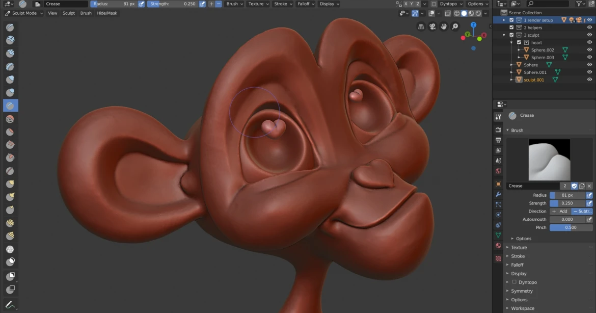The width and height of the screenshot is (596, 313).
Task: Duplicate the Crease brush datablock
Action: click(x=582, y=186)
